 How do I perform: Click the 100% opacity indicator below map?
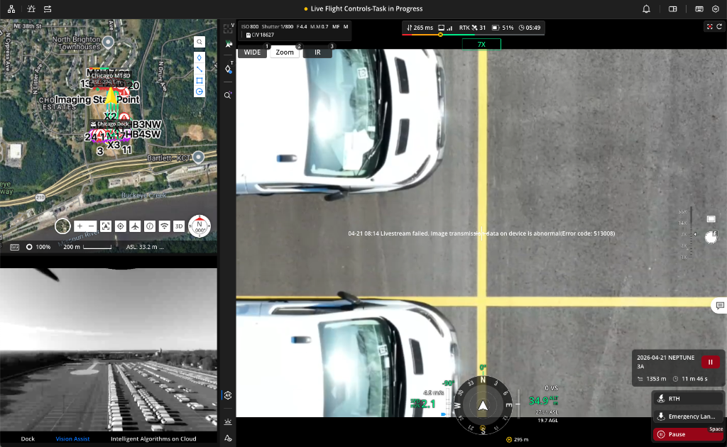tap(38, 247)
